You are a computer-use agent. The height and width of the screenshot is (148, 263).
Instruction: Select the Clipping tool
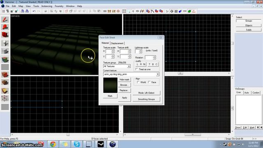click(5, 90)
